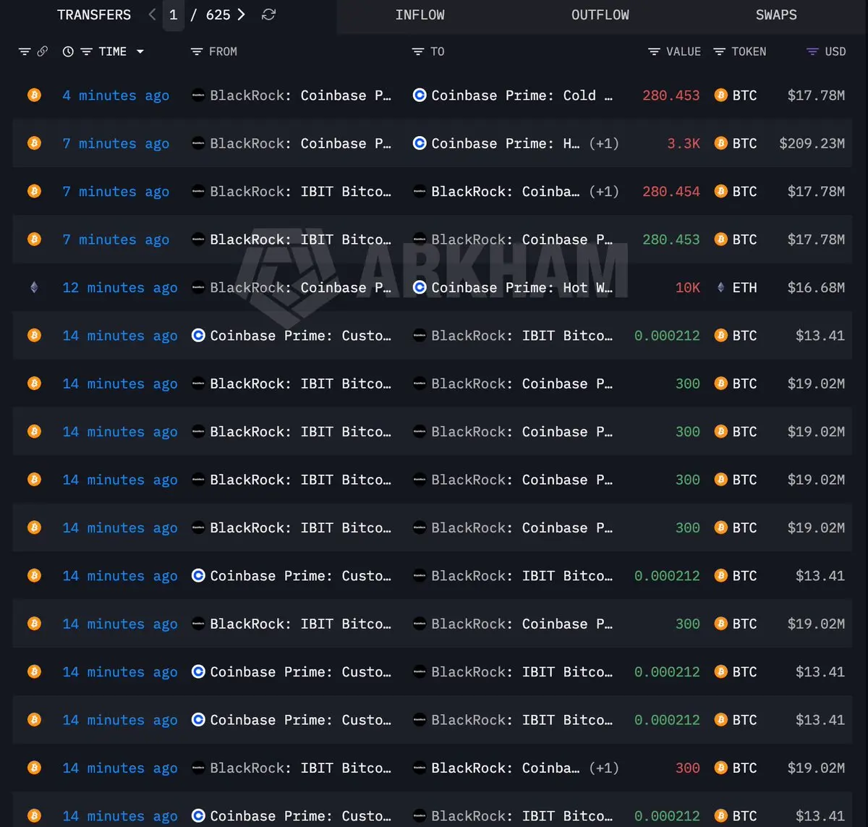Click the ETH token icon beside 10K
This screenshot has height=827, width=868.
tap(720, 287)
